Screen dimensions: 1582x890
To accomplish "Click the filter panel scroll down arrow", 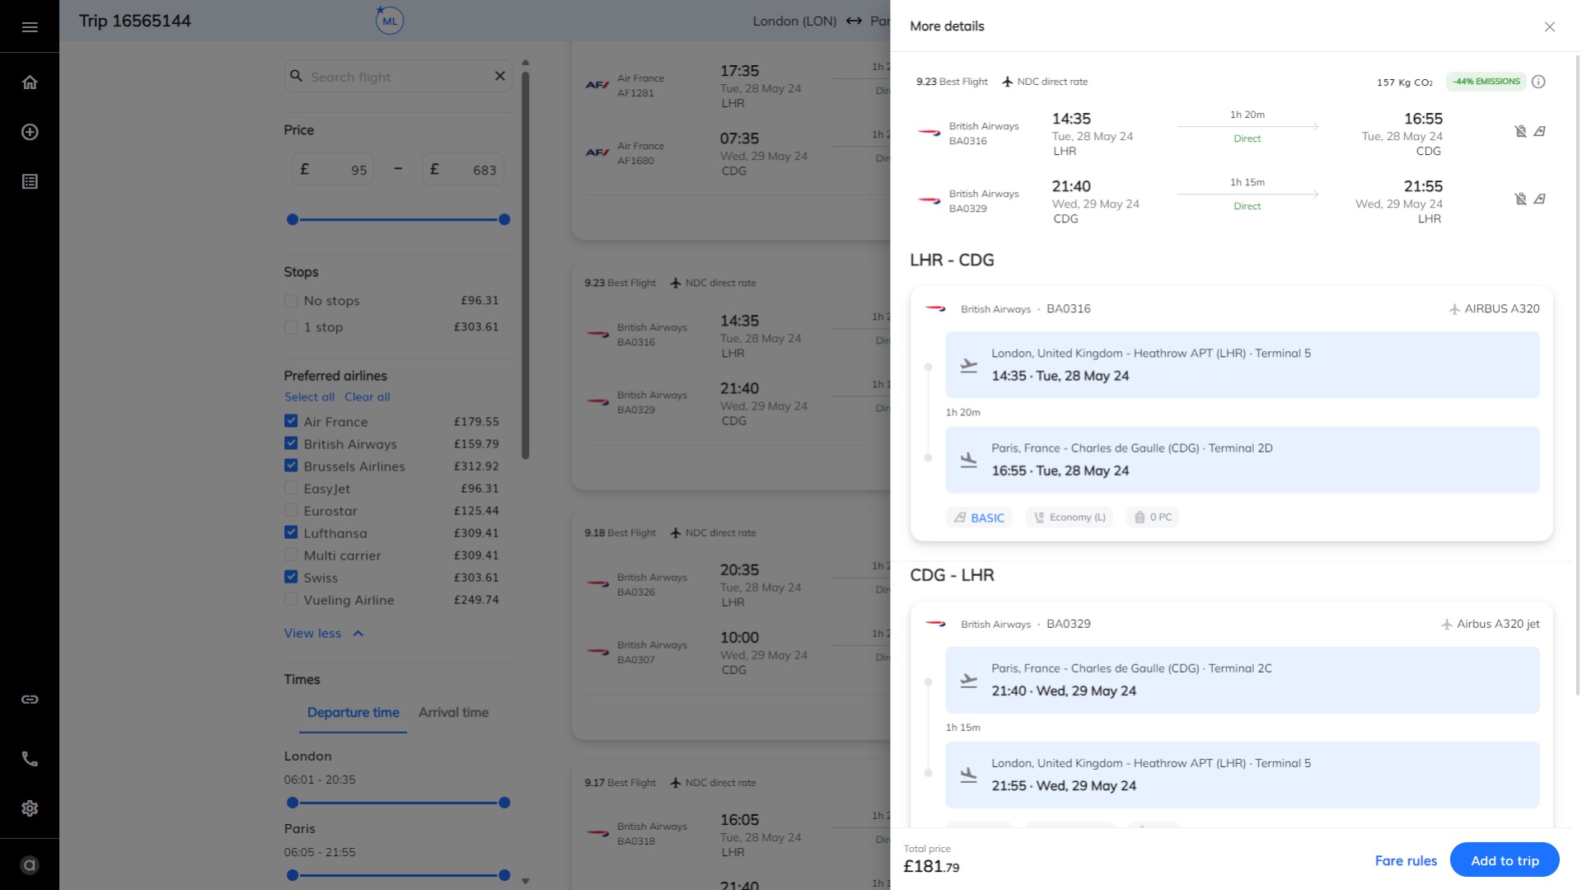I will point(526,881).
